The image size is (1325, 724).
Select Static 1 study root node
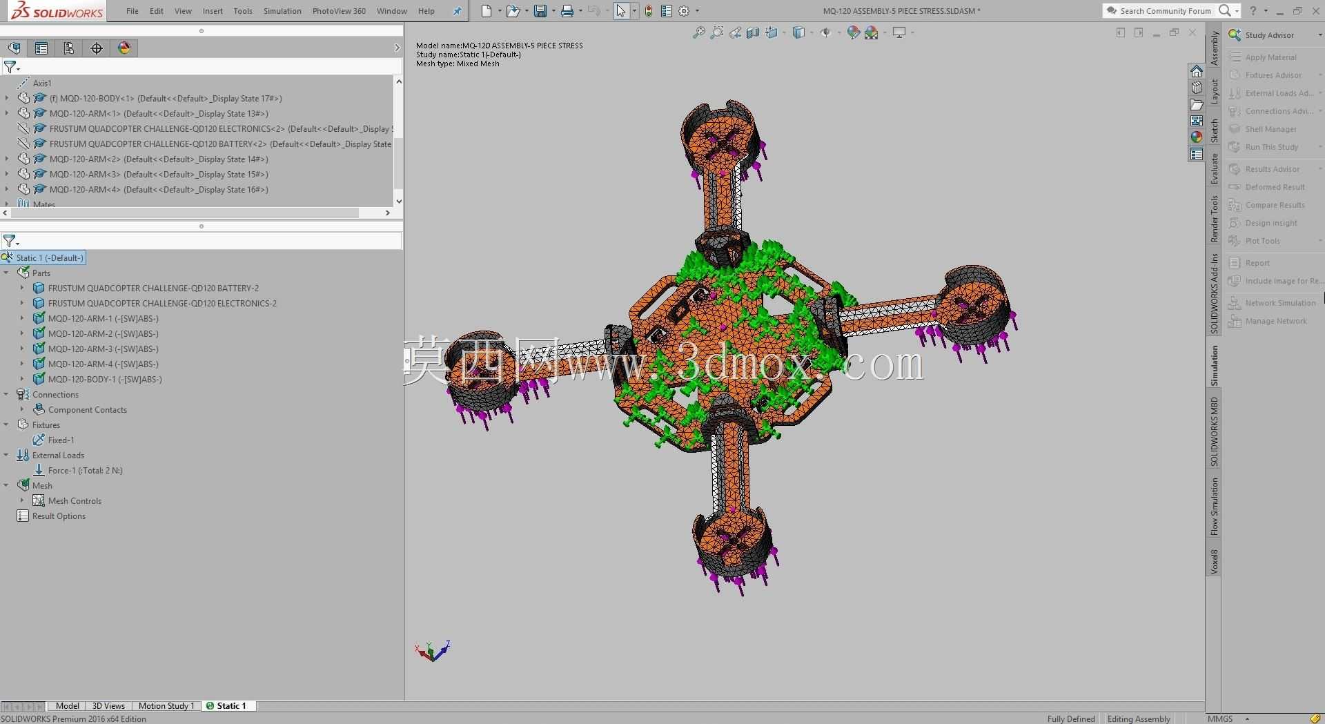[x=43, y=258]
